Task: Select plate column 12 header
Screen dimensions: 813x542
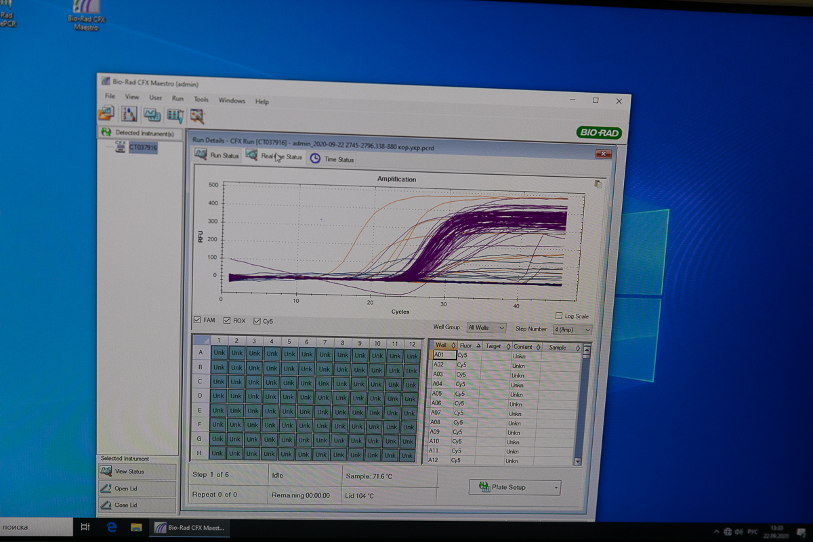Action: [412, 344]
